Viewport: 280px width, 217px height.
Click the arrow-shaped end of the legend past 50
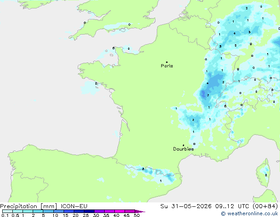tap(140, 211)
